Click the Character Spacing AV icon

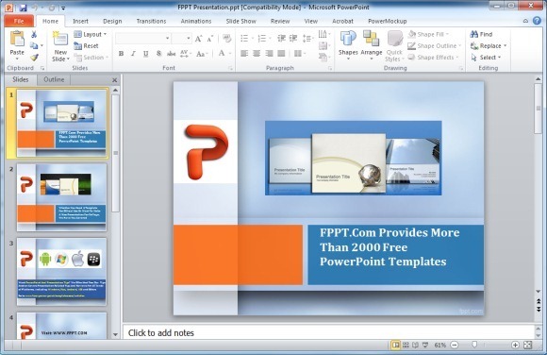184,54
